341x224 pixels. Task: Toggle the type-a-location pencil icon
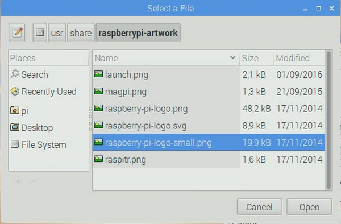[17, 32]
